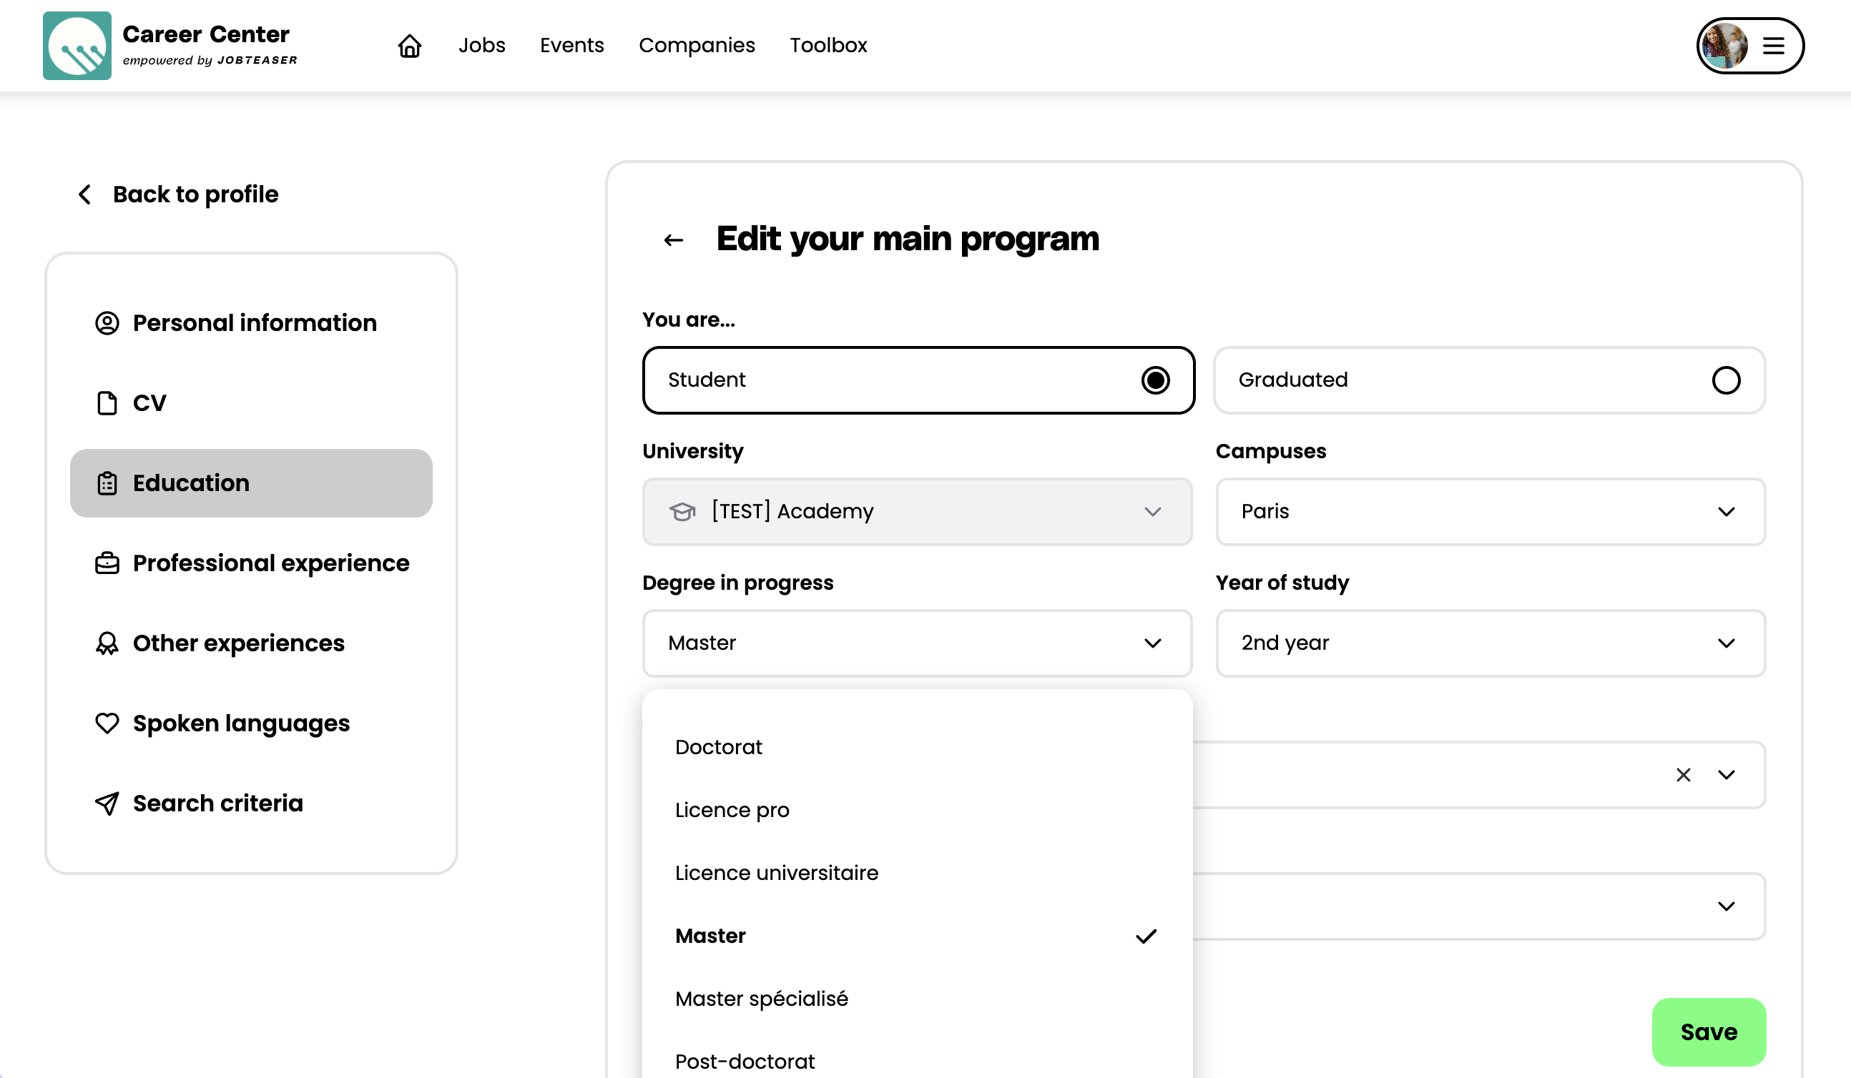
Task: Open the Toolbox navigation tab
Action: coord(828,46)
